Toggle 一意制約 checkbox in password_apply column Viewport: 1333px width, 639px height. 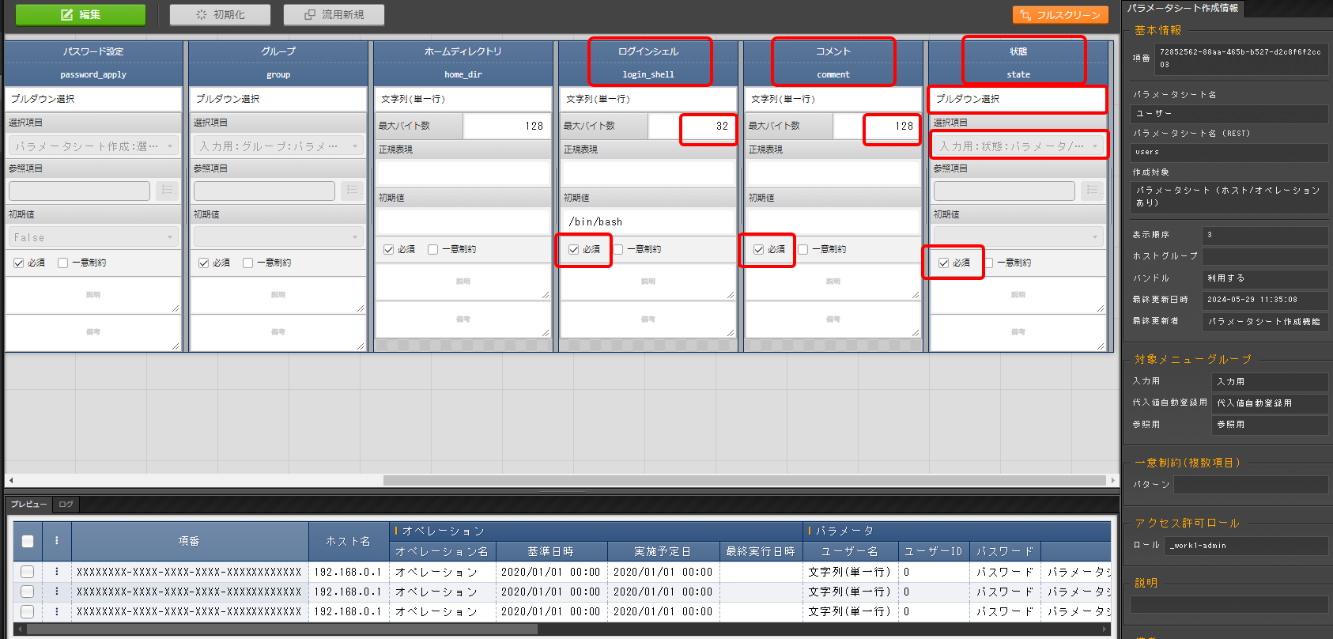[x=62, y=263]
